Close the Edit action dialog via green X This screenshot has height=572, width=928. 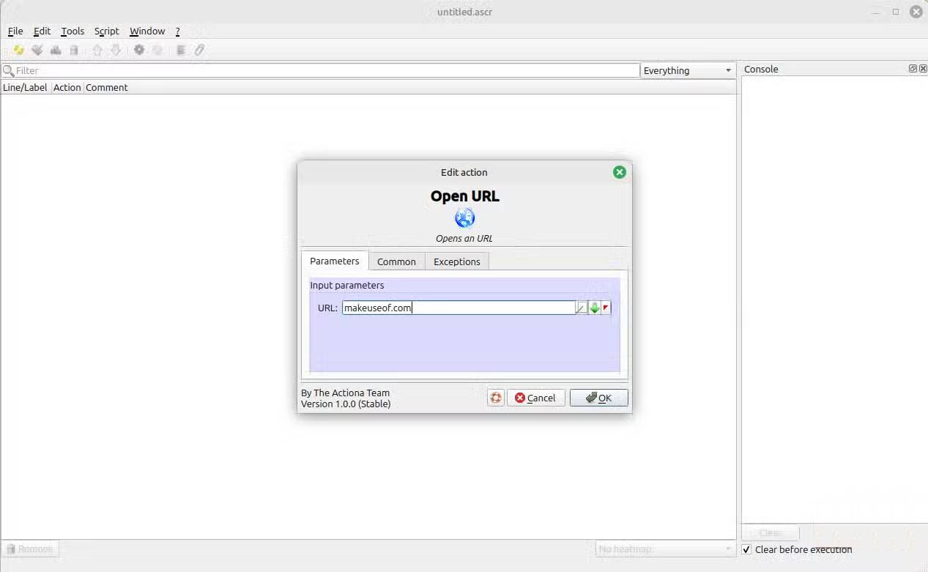(x=620, y=172)
